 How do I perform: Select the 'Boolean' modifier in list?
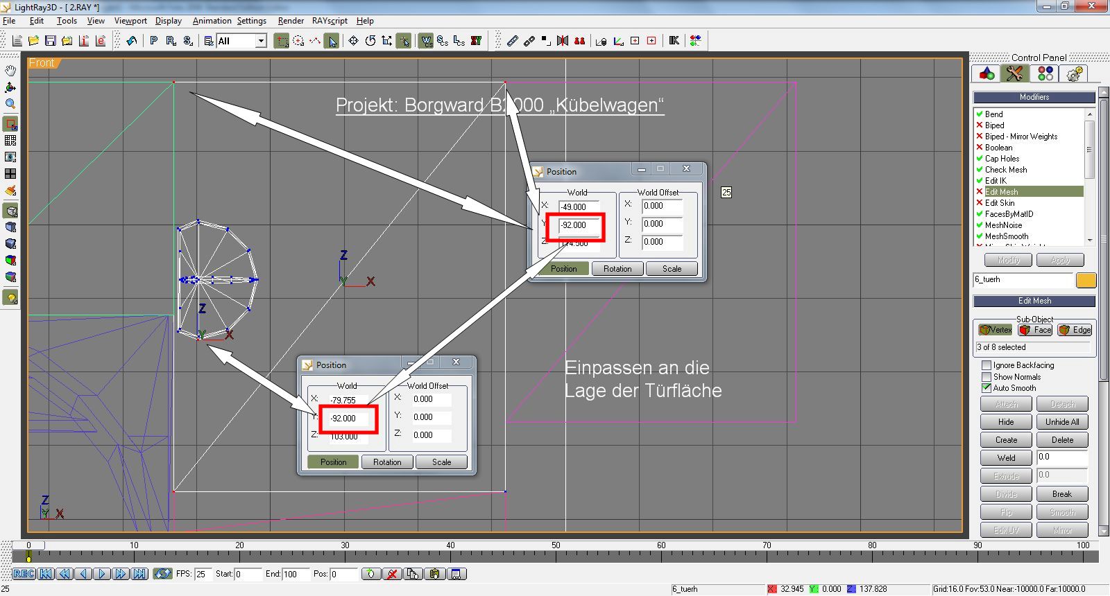point(1029,148)
